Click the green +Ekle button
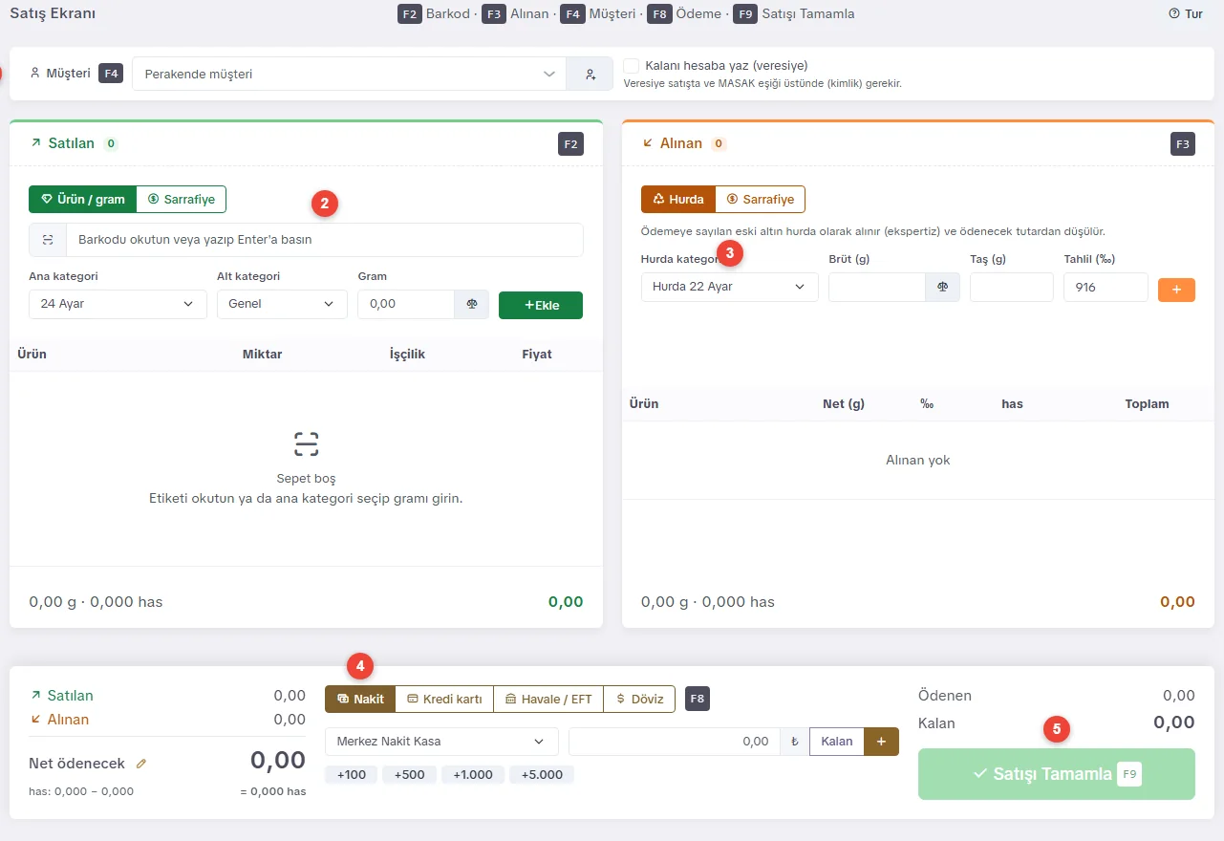 (x=541, y=305)
